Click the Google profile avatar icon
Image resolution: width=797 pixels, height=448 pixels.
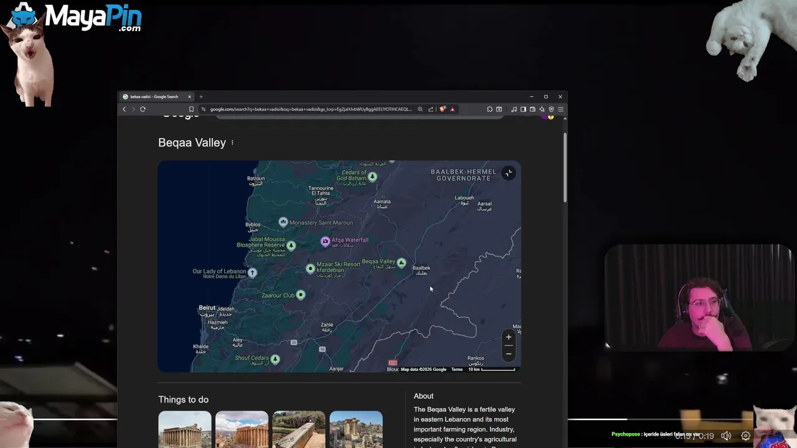(547, 116)
